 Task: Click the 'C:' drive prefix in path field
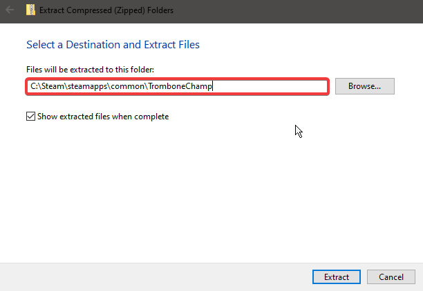35,87
